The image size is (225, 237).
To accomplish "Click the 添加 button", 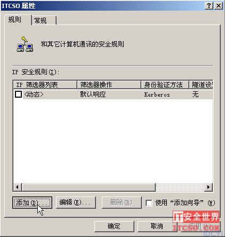I will pos(32,202).
